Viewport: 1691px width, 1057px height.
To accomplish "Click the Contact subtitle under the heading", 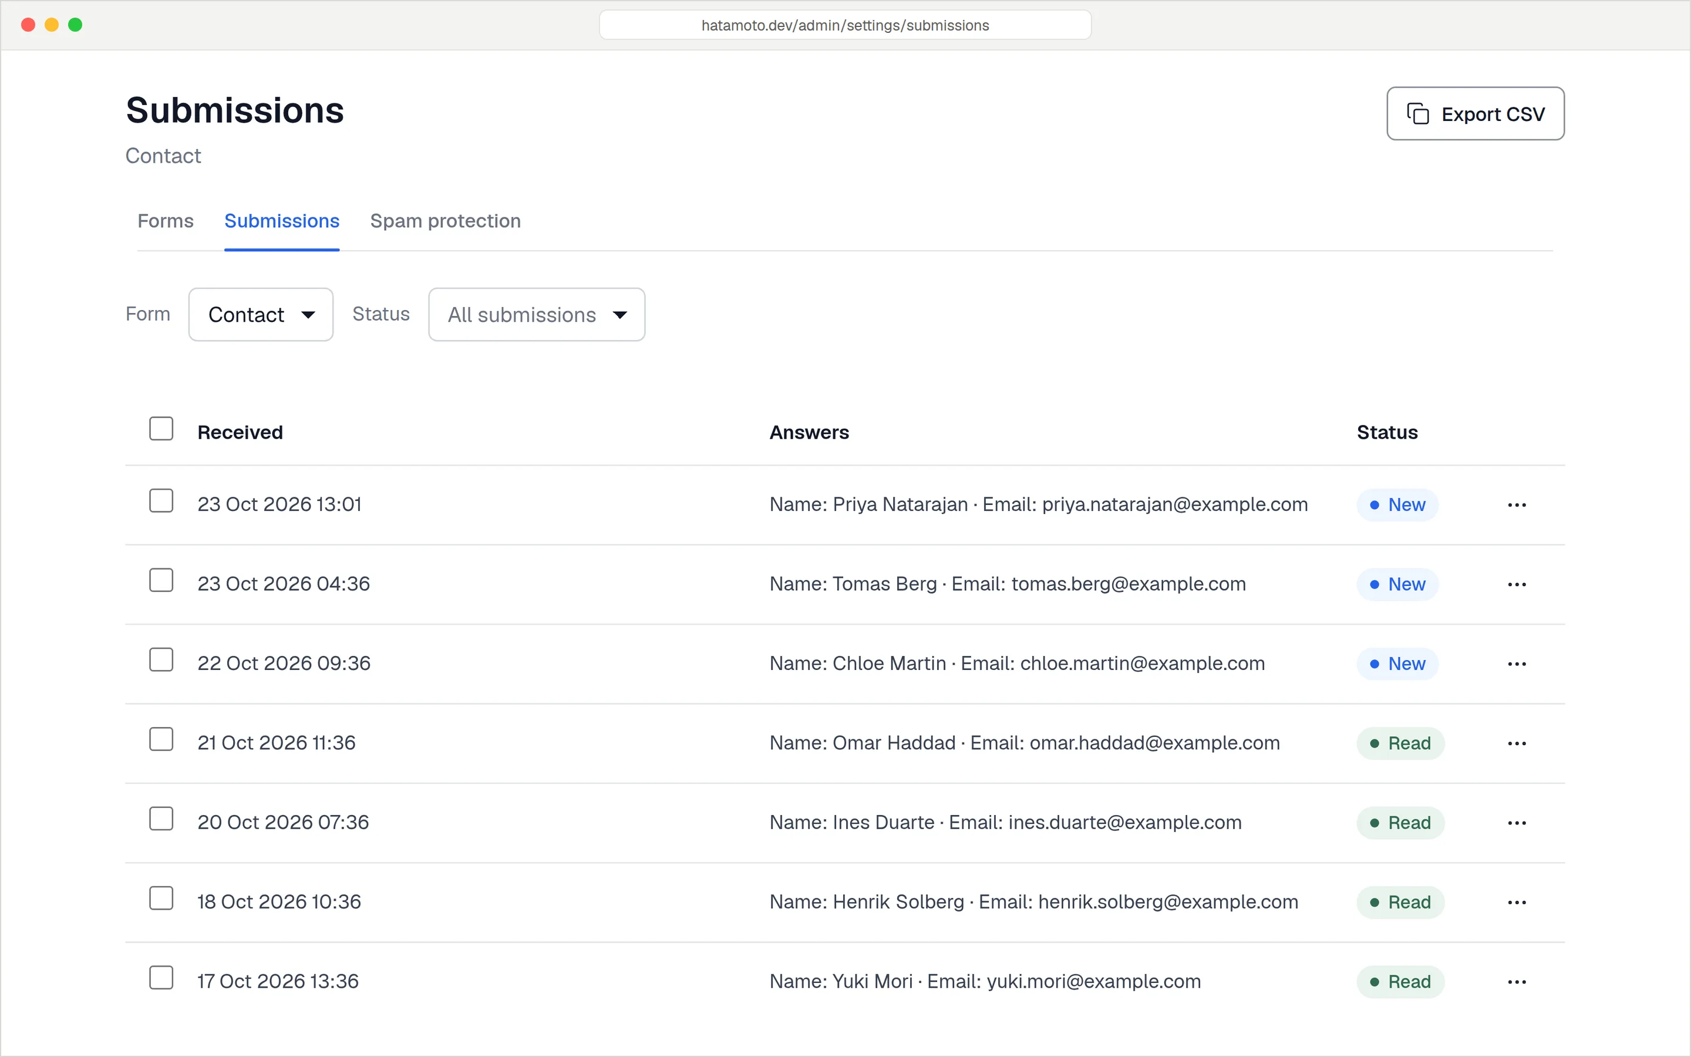I will pyautogui.click(x=163, y=156).
